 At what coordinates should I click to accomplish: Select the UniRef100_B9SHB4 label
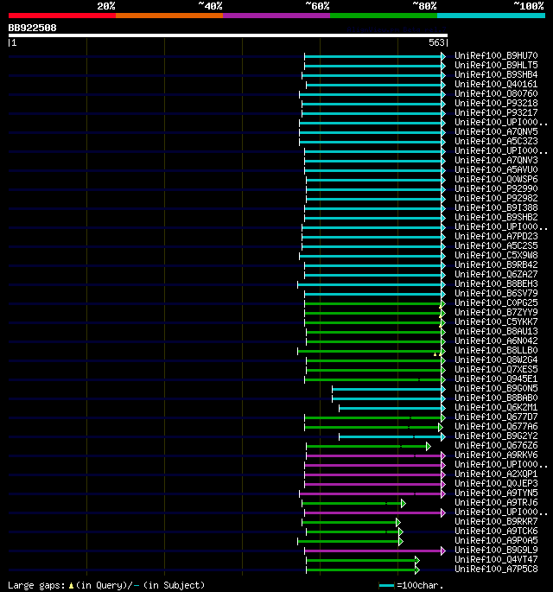(496, 74)
